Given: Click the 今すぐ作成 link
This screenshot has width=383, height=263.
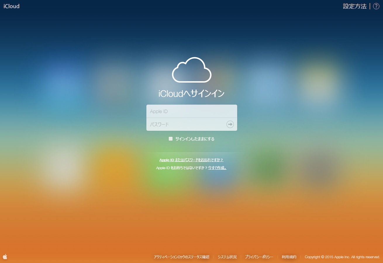Looking at the screenshot, I should coord(217,168).
